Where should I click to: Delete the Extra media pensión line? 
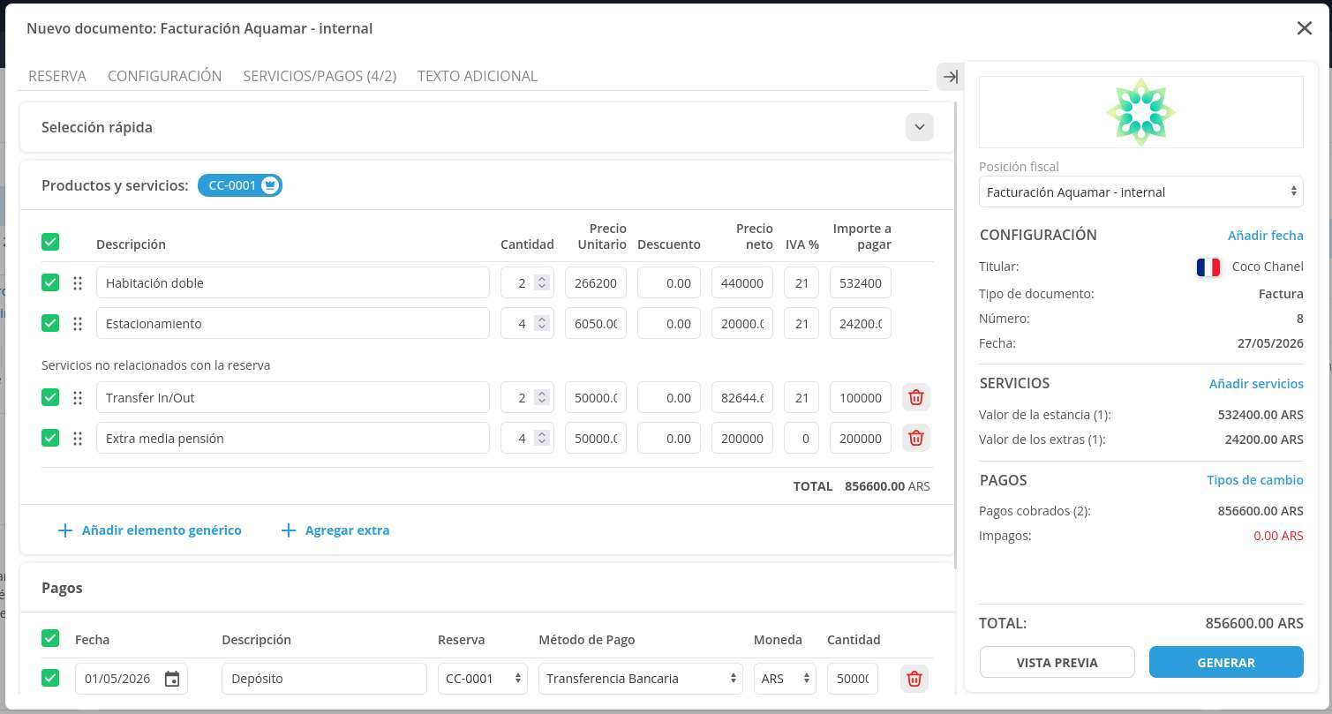915,439
